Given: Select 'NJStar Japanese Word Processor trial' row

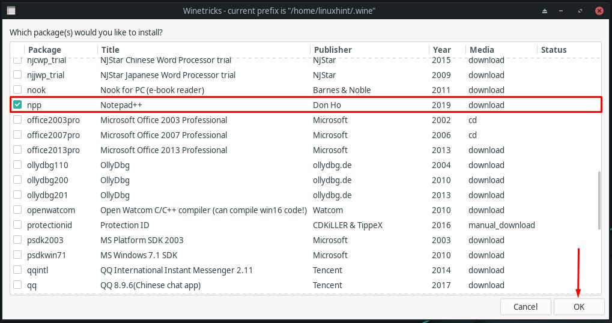Looking at the screenshot, I should [306, 75].
